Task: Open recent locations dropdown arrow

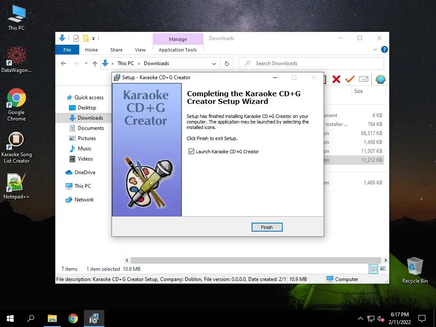Action: tap(86, 63)
